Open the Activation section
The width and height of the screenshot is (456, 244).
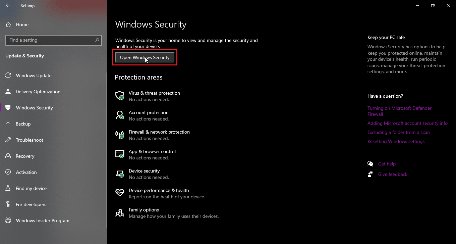(26, 172)
